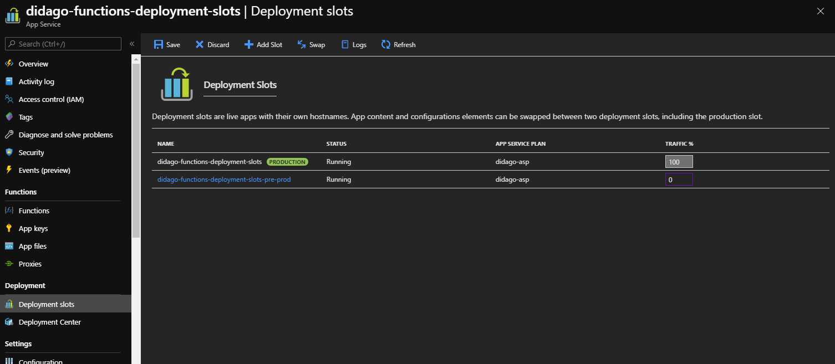Click the sidebar search box
The image size is (835, 364).
tap(67, 44)
